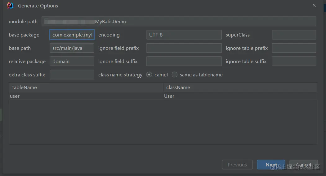Click the extra class suffix input

click(72, 75)
